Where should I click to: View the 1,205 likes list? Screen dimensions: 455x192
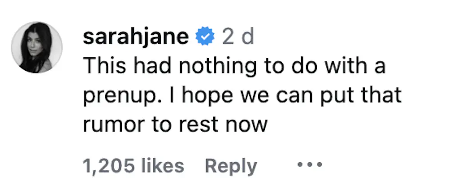tap(133, 166)
